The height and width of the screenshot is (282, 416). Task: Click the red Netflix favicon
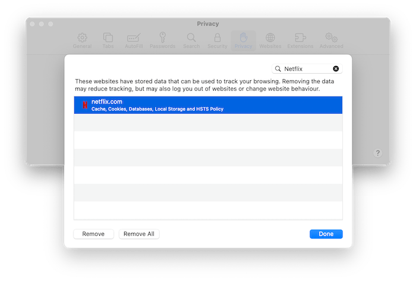tap(85, 105)
